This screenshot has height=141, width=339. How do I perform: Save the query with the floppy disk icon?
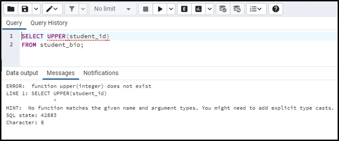click(25, 9)
